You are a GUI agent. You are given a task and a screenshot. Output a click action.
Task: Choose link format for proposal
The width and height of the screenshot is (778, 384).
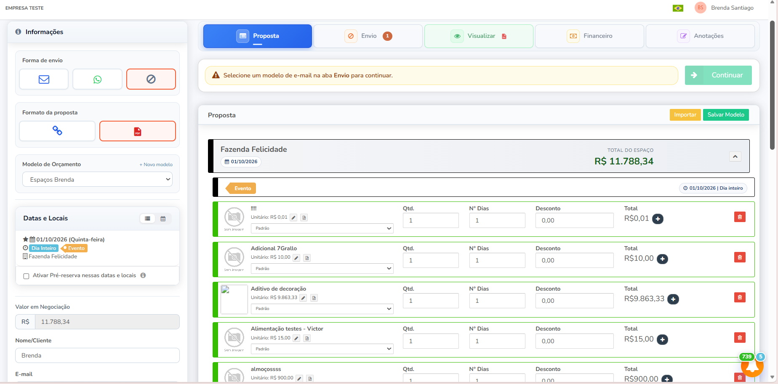tap(57, 131)
